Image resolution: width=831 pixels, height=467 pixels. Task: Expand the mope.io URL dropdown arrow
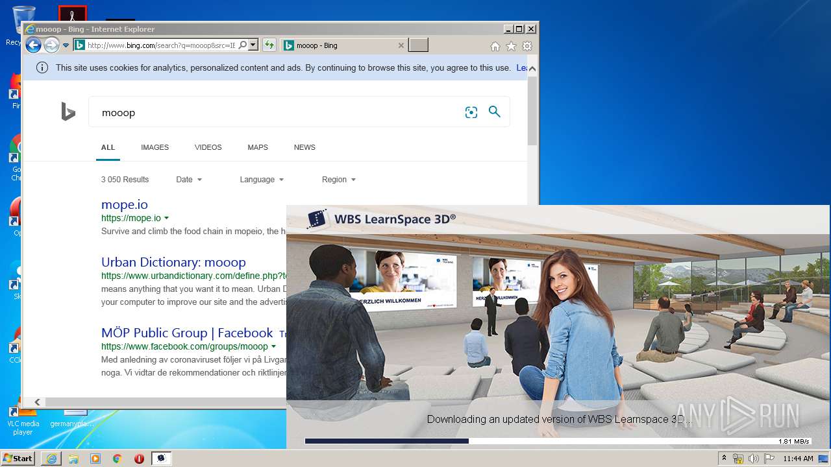coord(167,218)
